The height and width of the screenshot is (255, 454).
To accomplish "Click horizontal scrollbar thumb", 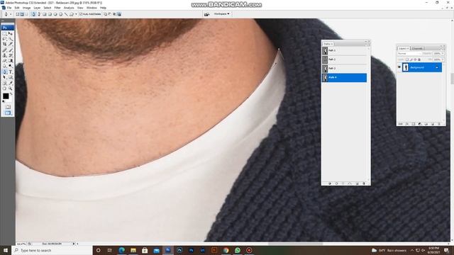I will pos(295,244).
